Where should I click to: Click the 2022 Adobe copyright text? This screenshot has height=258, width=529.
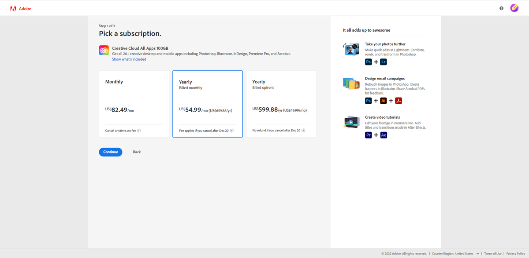click(x=404, y=254)
